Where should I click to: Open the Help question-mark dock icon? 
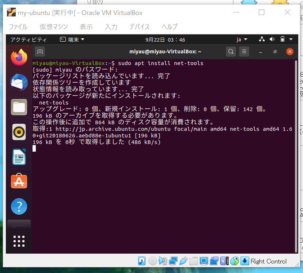coord(19,206)
